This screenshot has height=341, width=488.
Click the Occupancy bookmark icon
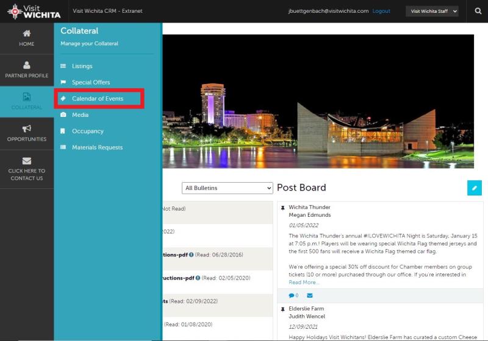click(x=63, y=131)
